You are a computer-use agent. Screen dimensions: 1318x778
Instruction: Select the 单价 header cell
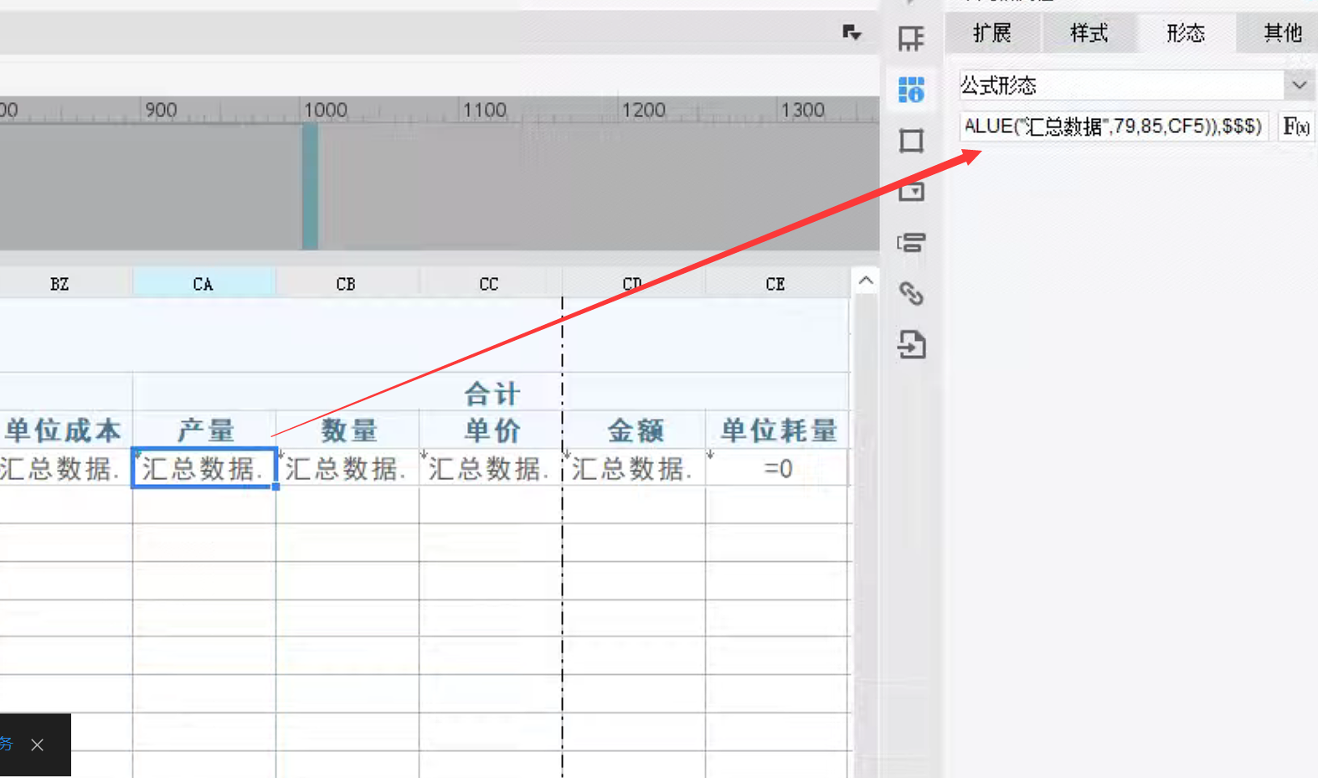click(491, 430)
